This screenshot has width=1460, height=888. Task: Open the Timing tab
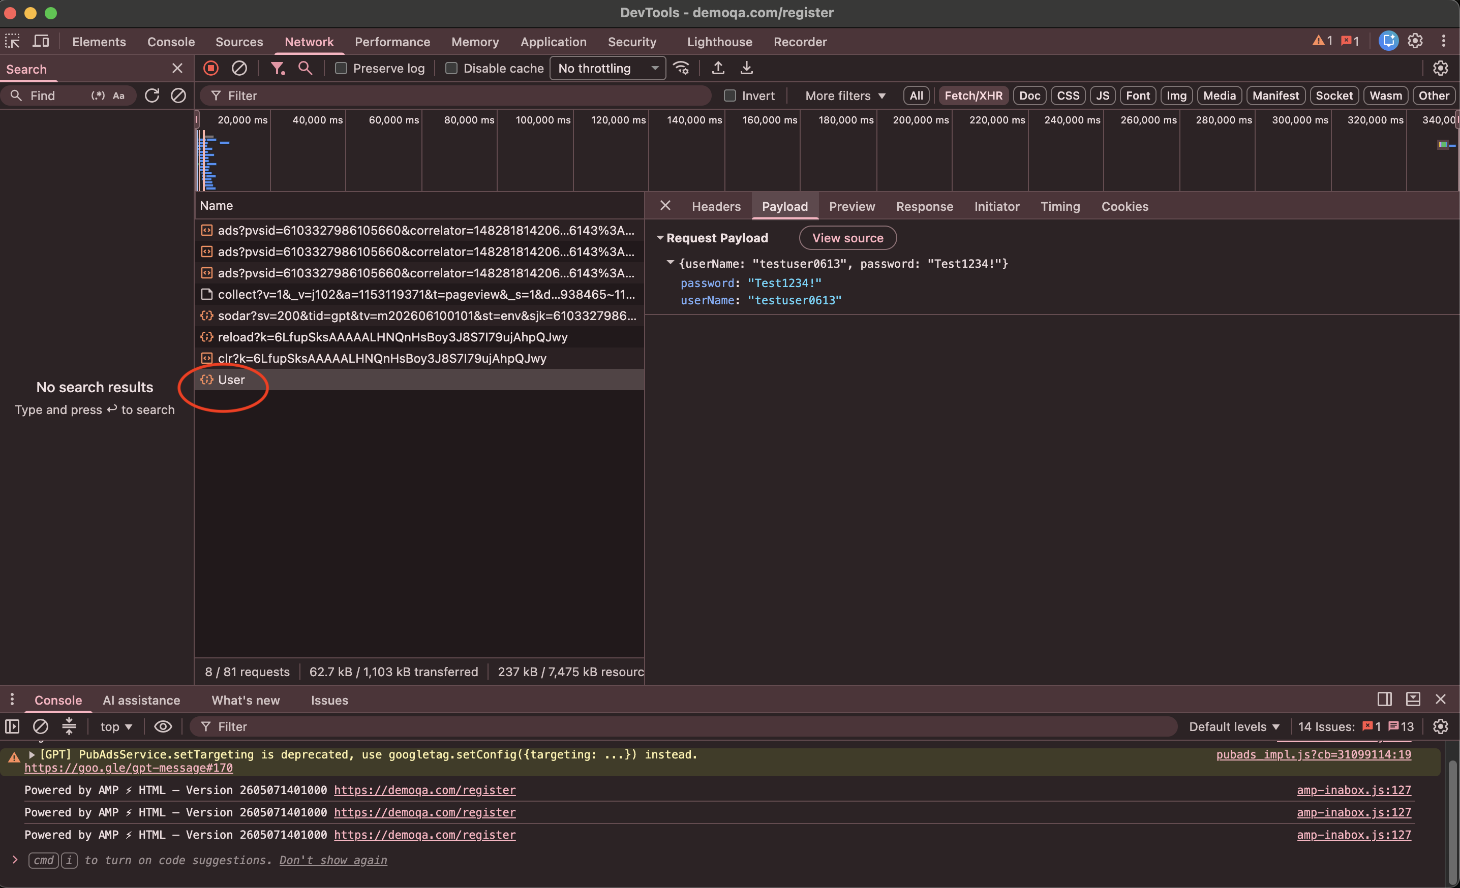tap(1060, 206)
